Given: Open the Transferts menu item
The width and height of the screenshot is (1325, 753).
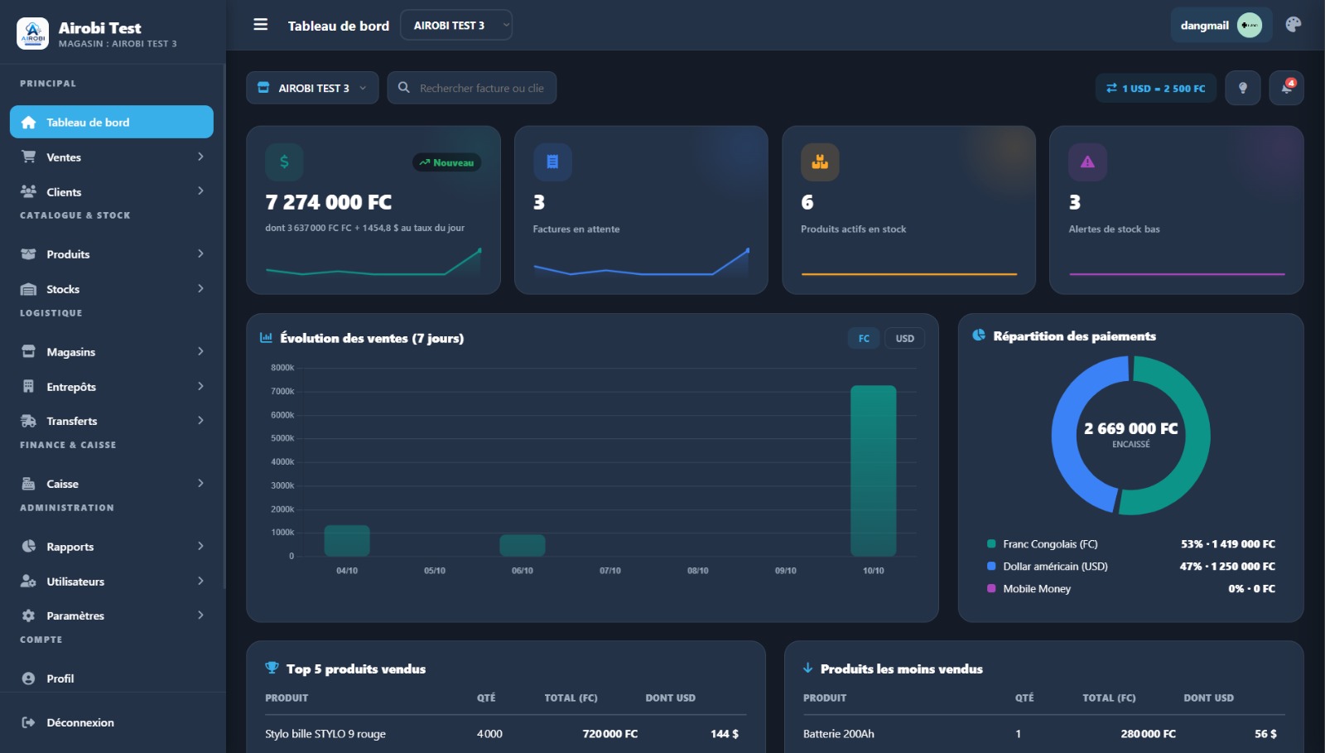Looking at the screenshot, I should [x=112, y=421].
